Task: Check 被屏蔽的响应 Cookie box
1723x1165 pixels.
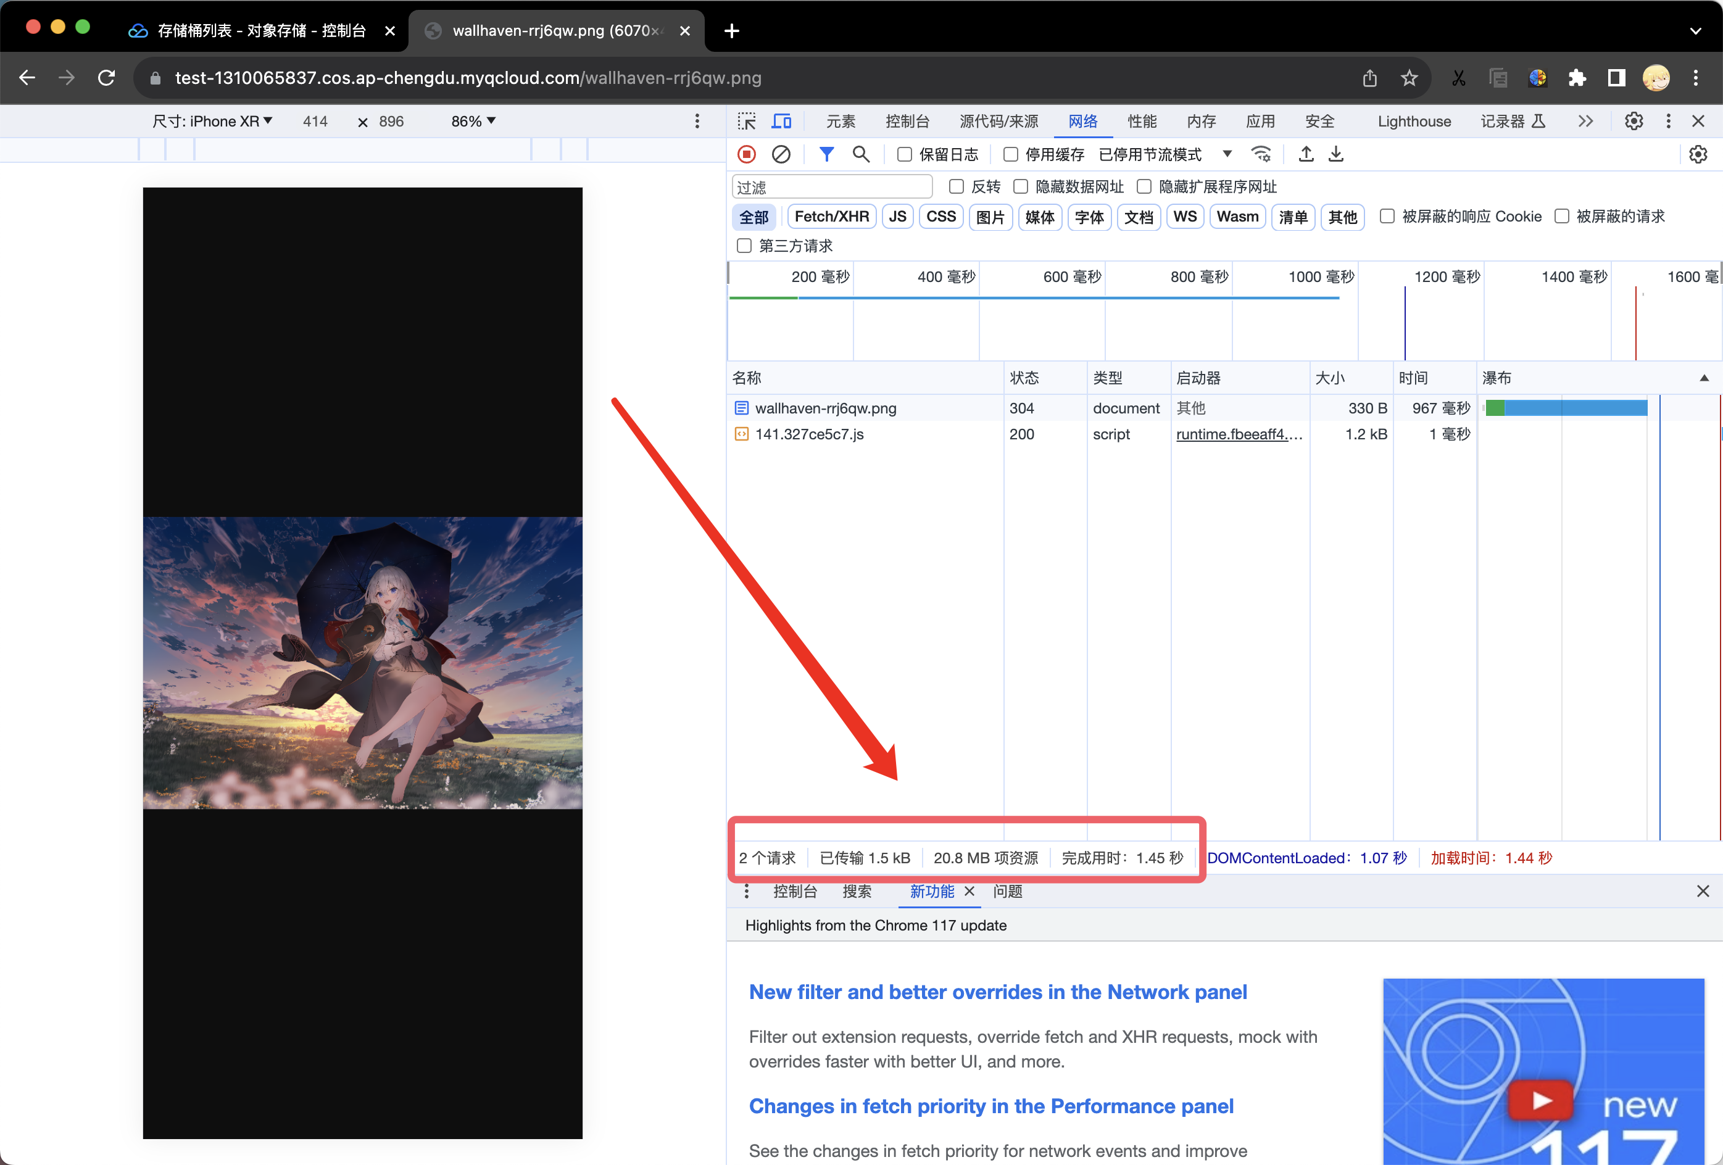Action: point(1387,215)
